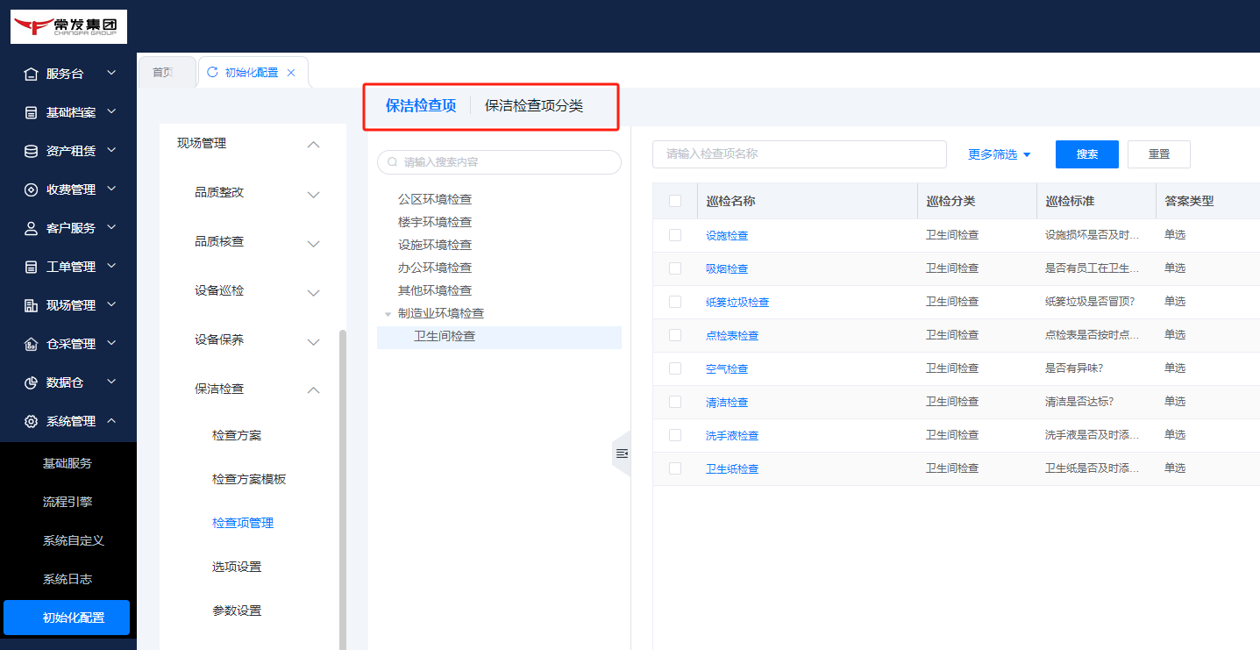
Task: Collapse the 制造业环境检查 tree node
Action: (x=388, y=314)
